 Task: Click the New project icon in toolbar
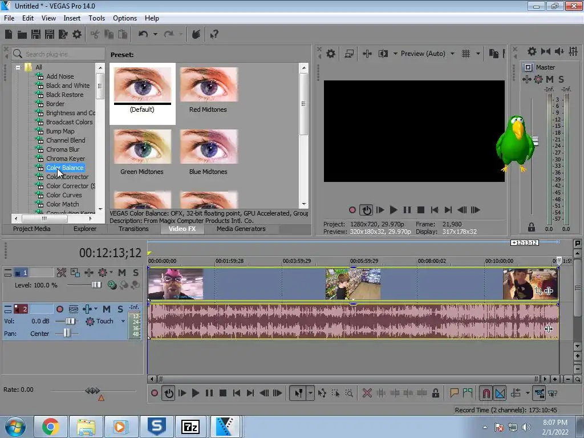click(x=9, y=35)
